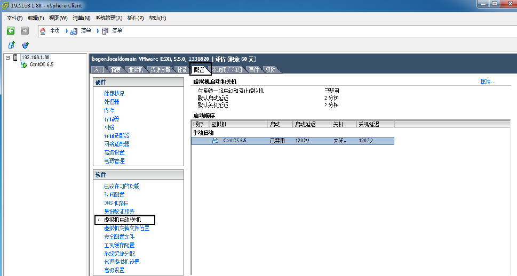Open 网络 under hardware
517x276 pixels.
coord(109,127)
